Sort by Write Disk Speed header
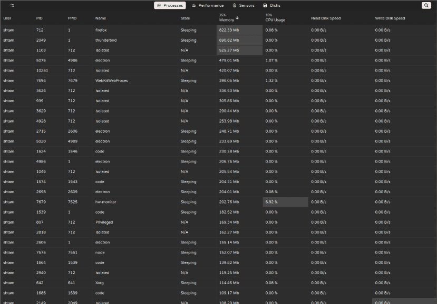Viewport: 437px width, 304px height. tap(390, 18)
